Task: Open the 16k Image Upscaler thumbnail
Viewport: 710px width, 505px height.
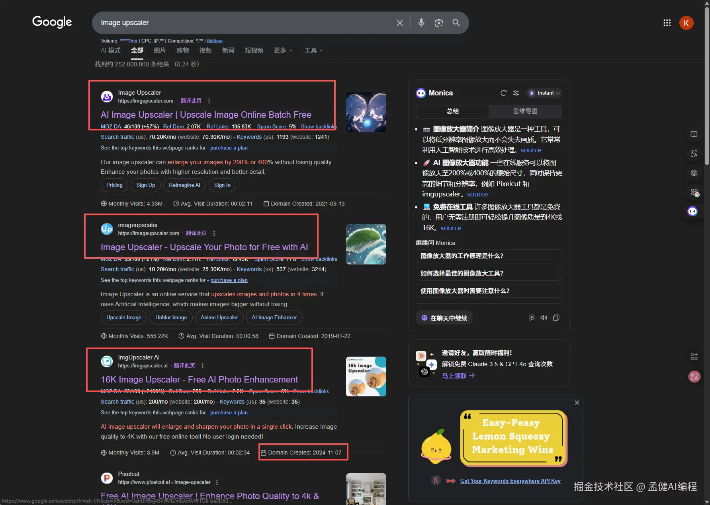Action: pos(366,377)
